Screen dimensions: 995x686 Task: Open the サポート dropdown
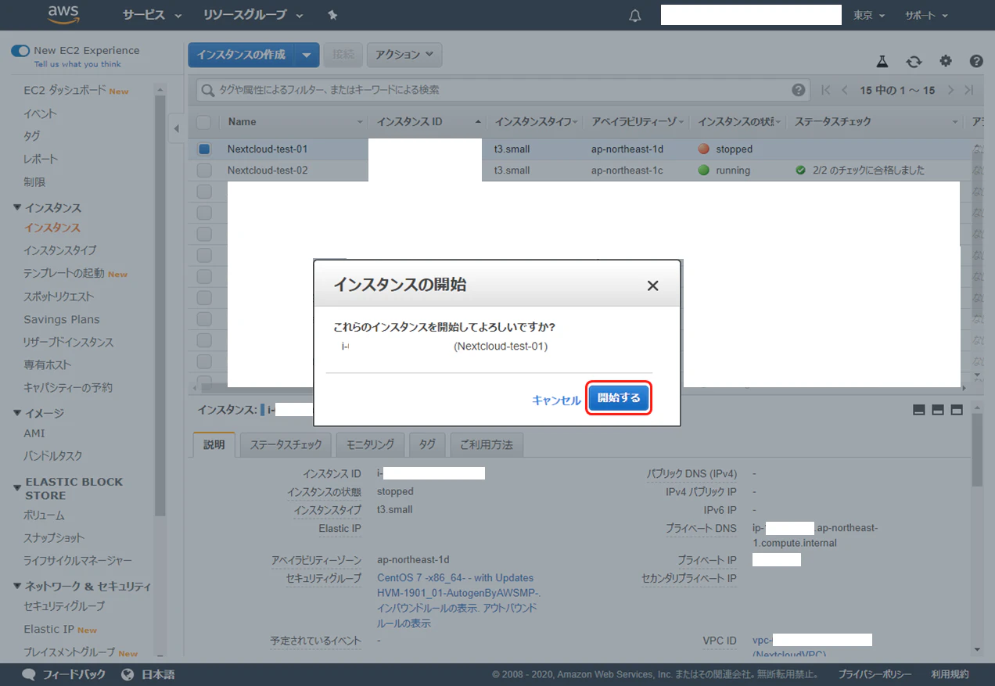[x=926, y=16]
